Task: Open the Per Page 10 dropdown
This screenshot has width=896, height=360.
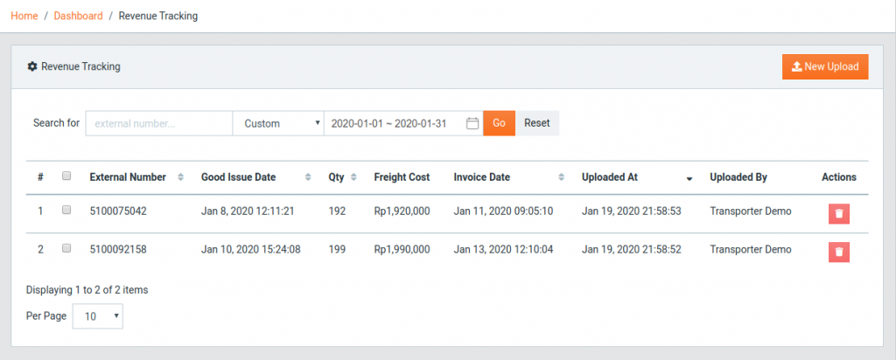Action: (98, 316)
